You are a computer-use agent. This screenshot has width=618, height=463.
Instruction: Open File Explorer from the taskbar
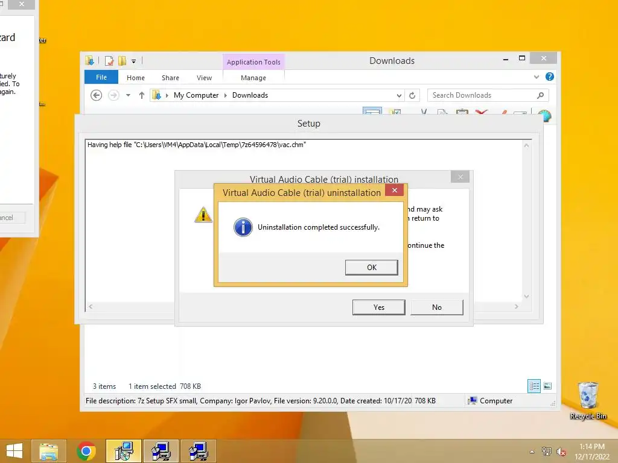pos(49,451)
